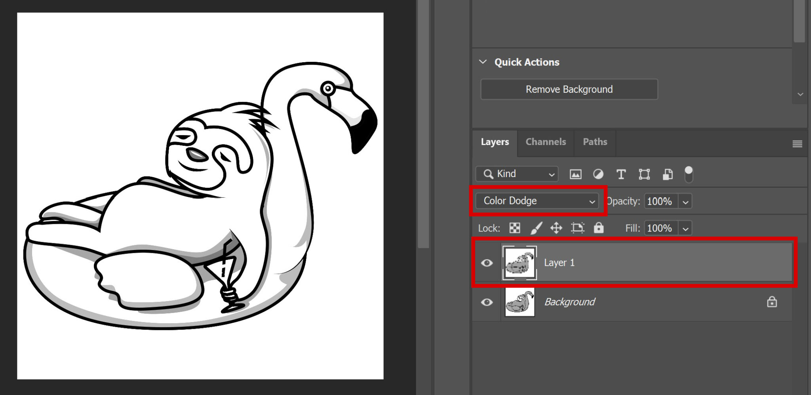Filter for type layers

[x=621, y=174]
